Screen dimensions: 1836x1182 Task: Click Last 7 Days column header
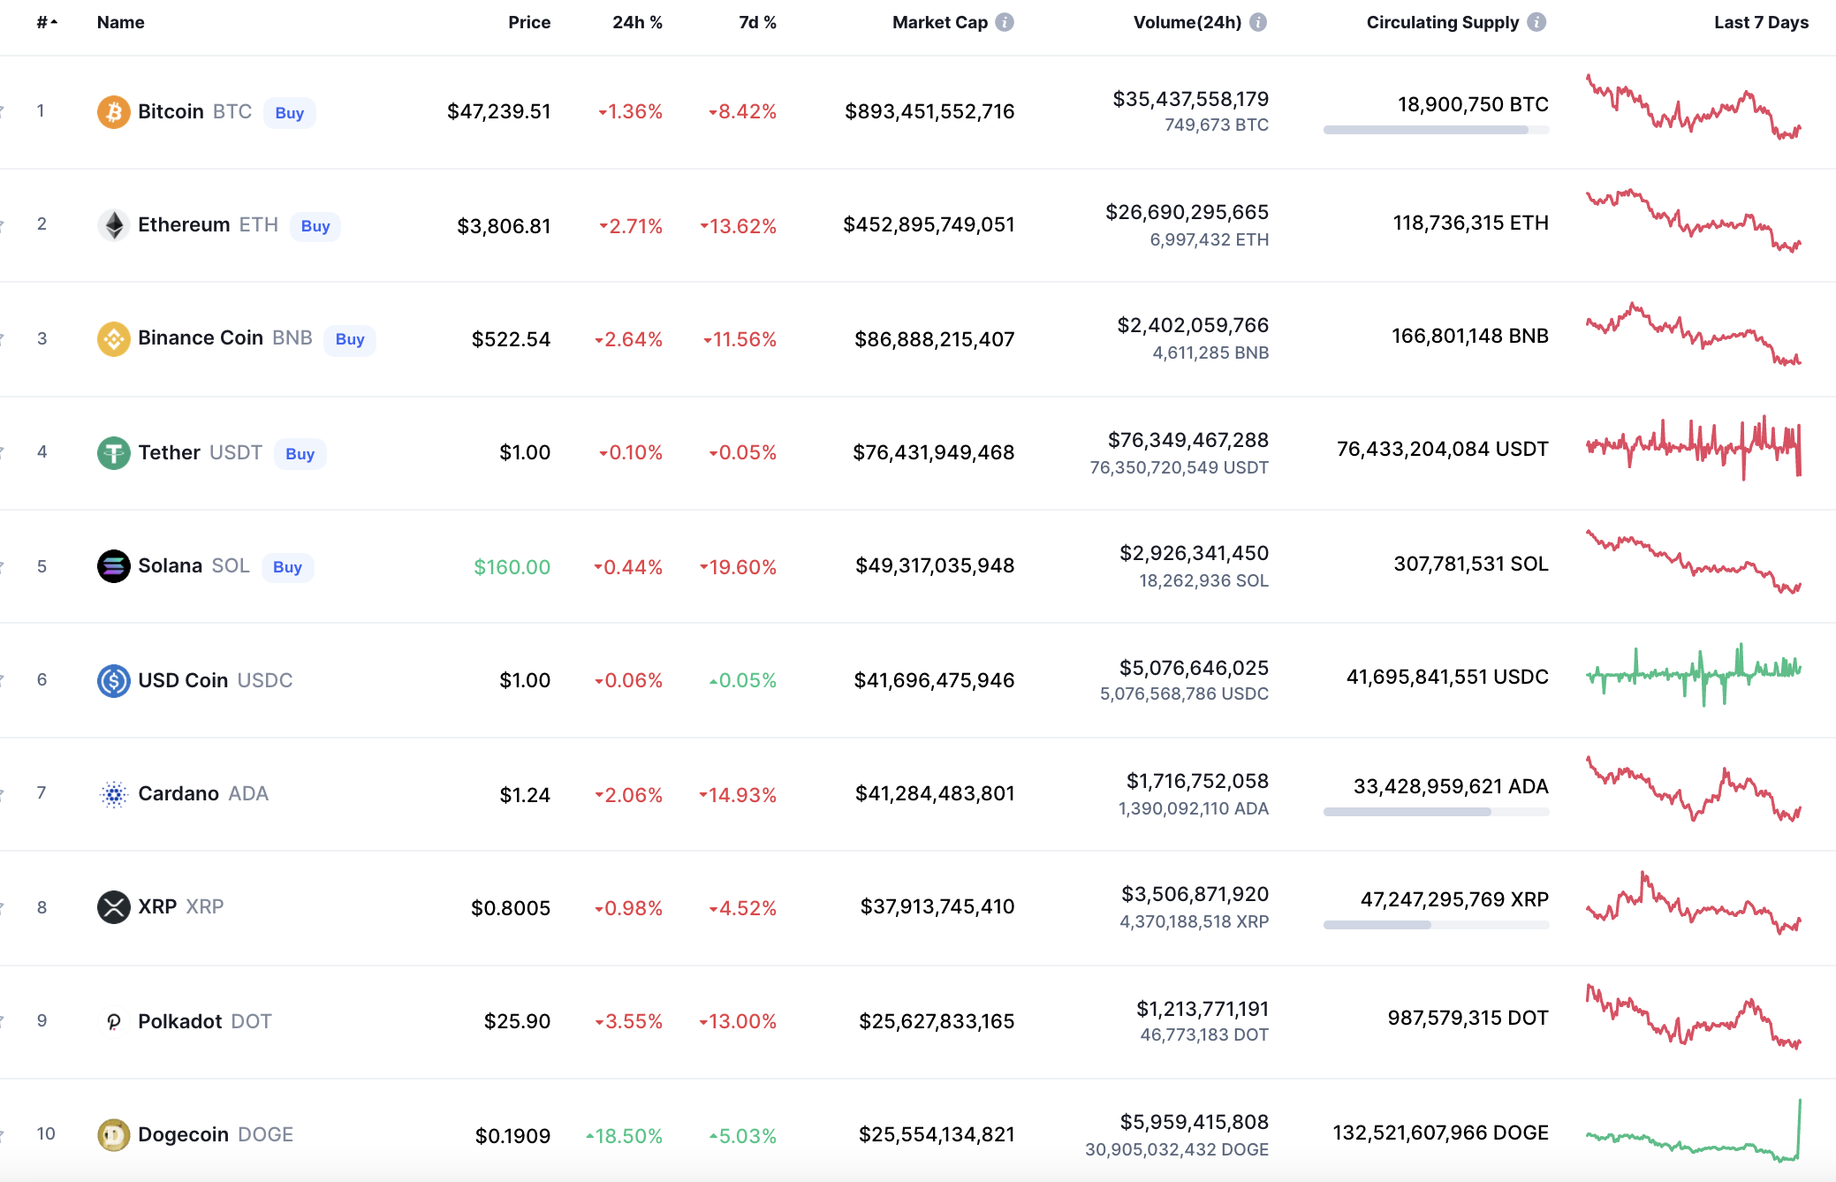(1761, 22)
